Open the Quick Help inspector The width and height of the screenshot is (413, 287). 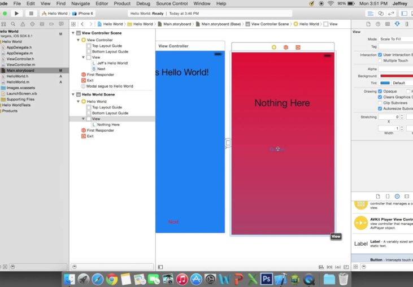pos(378,24)
